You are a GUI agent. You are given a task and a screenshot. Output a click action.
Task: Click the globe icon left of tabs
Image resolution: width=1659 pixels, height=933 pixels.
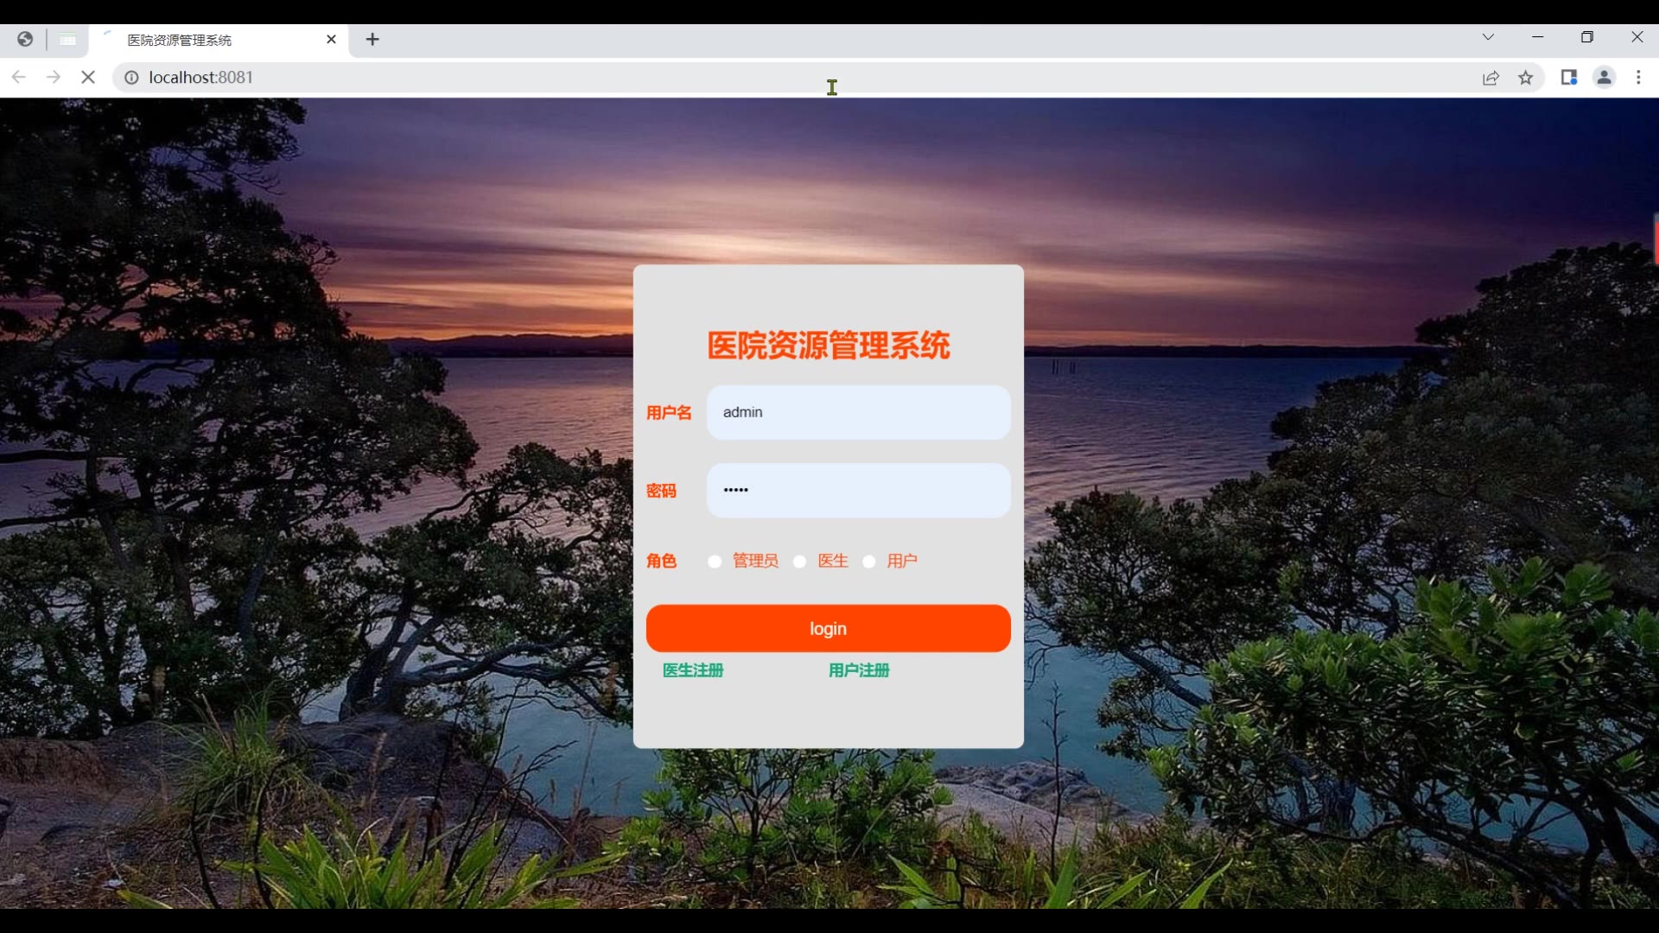(x=25, y=39)
